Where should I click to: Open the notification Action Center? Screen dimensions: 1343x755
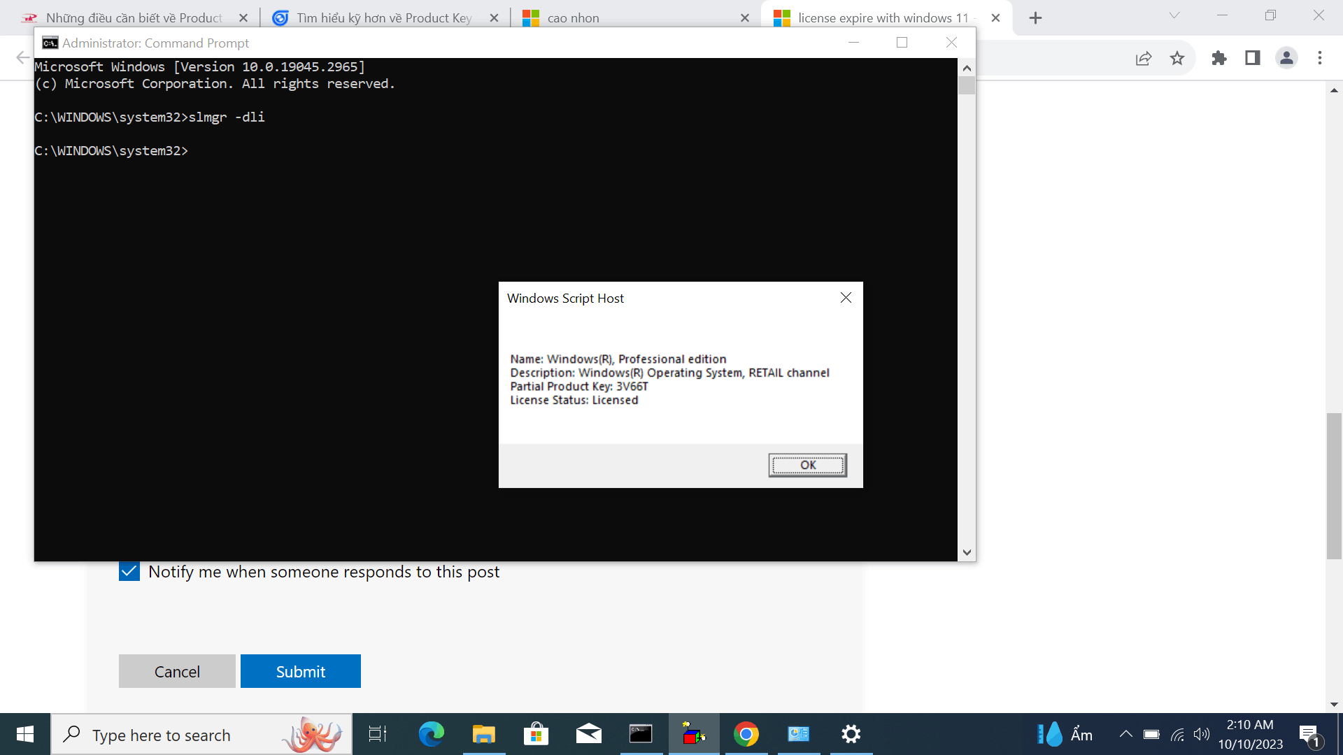point(1311,735)
